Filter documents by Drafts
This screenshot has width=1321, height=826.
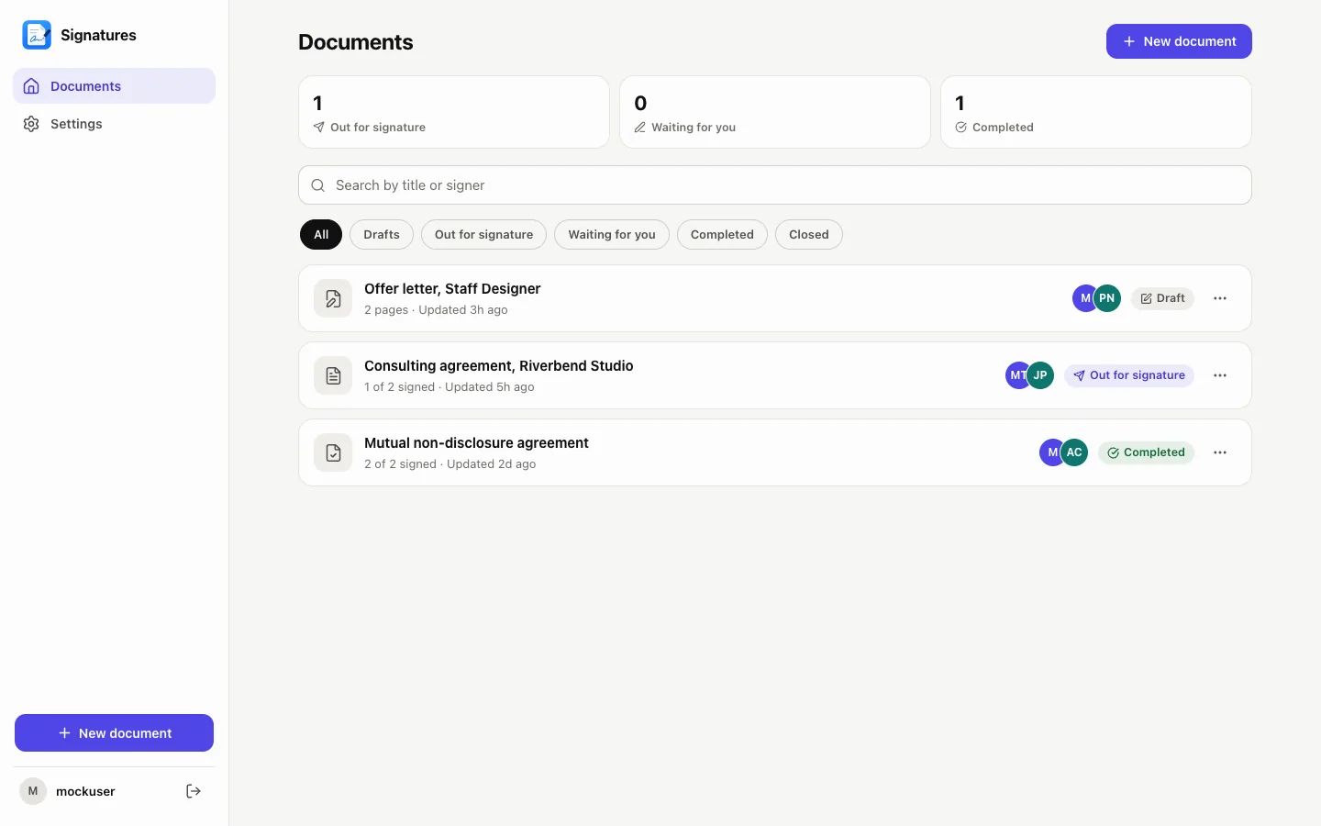pyautogui.click(x=382, y=235)
